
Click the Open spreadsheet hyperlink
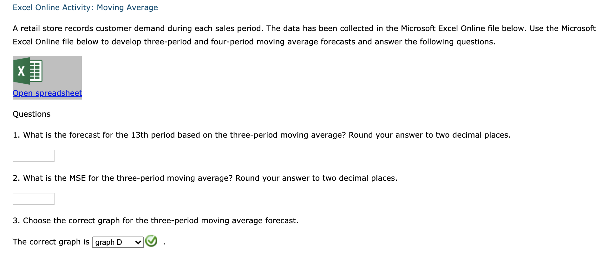tap(47, 93)
